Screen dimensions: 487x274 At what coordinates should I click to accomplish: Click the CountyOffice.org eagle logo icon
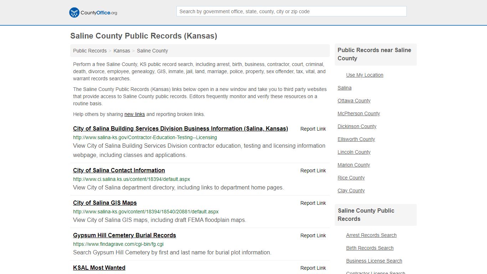click(74, 12)
